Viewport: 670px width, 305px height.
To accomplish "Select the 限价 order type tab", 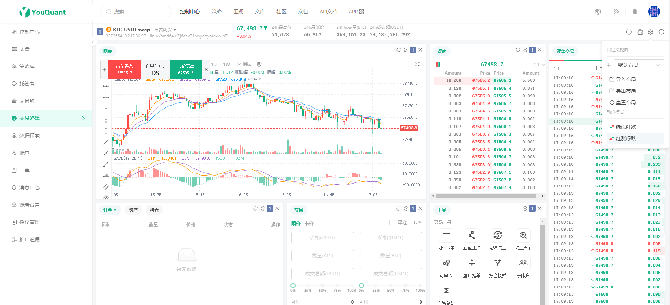I will (x=296, y=224).
